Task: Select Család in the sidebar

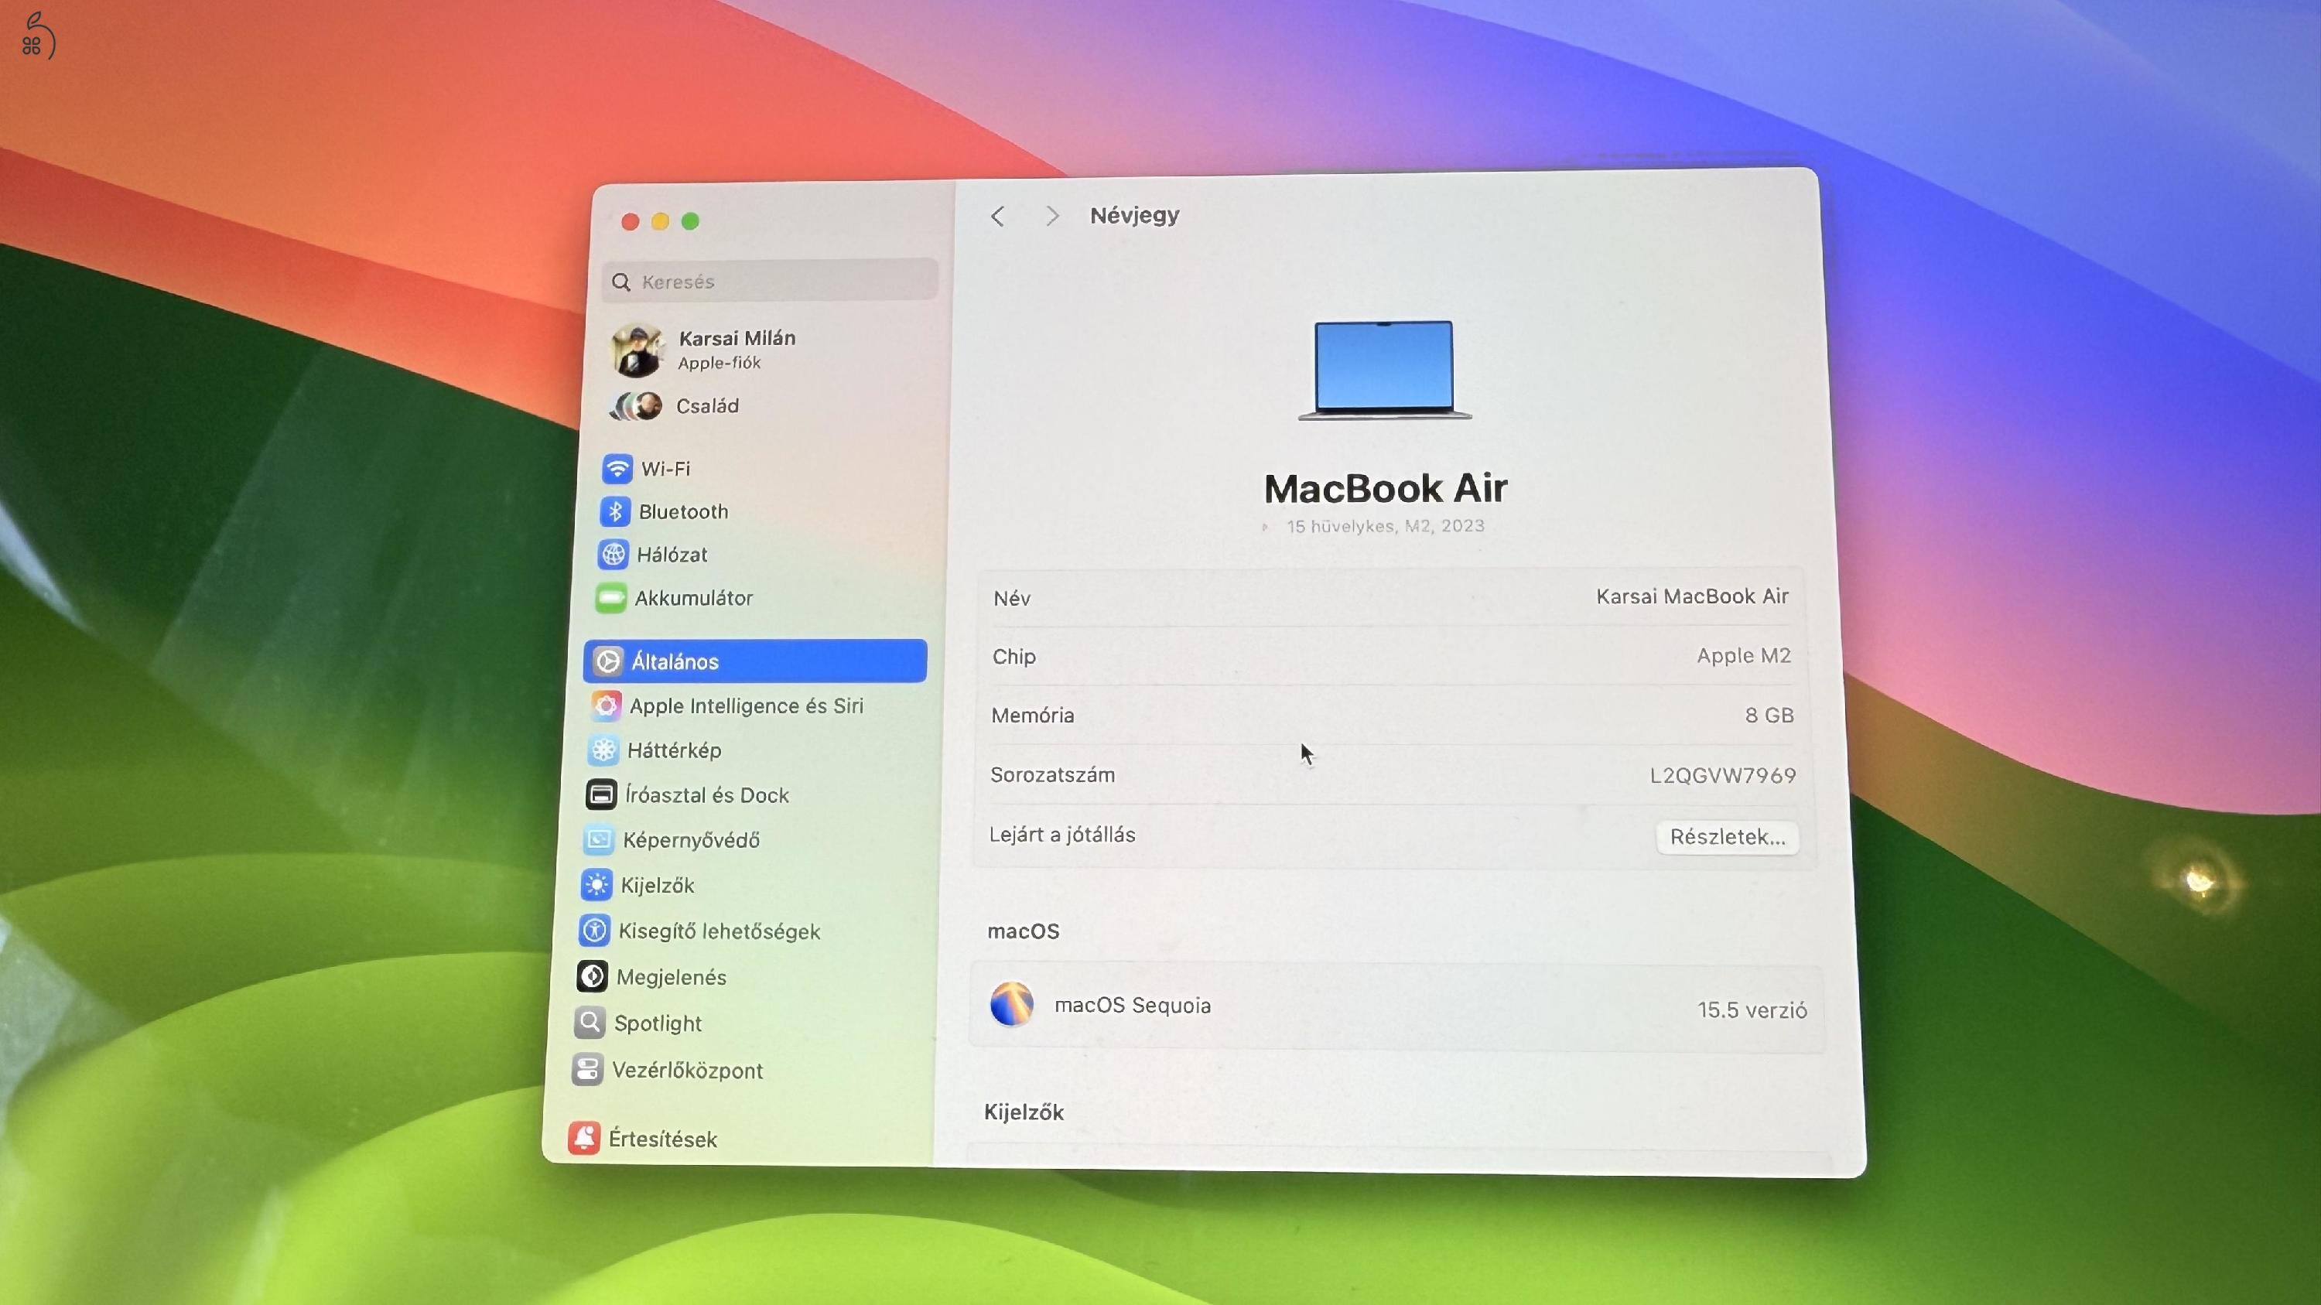Action: [x=707, y=406]
